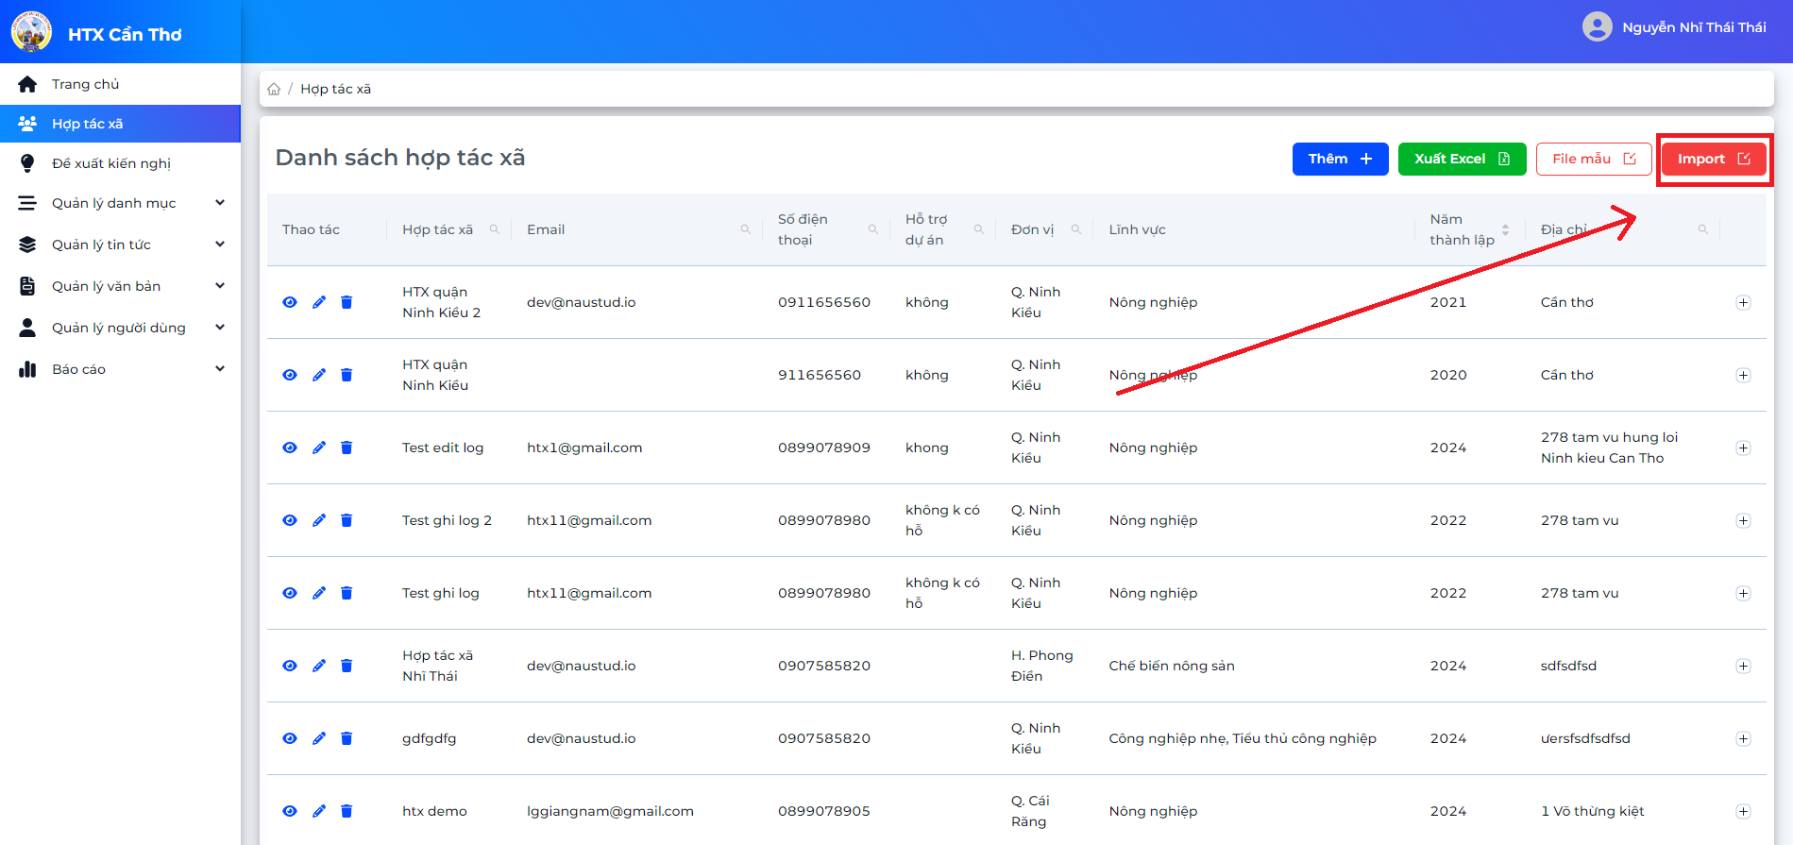View details of the 2020 HTX quận Ninh Kiều

(x=290, y=375)
